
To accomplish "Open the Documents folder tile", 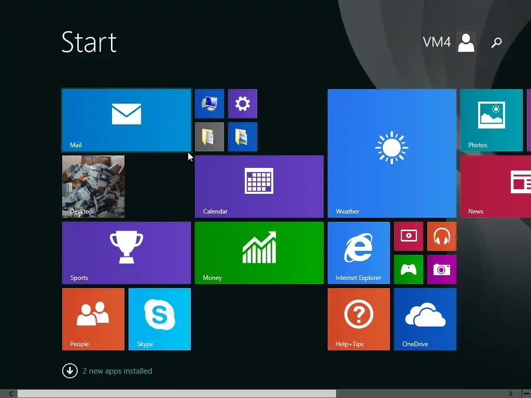I will pos(209,137).
